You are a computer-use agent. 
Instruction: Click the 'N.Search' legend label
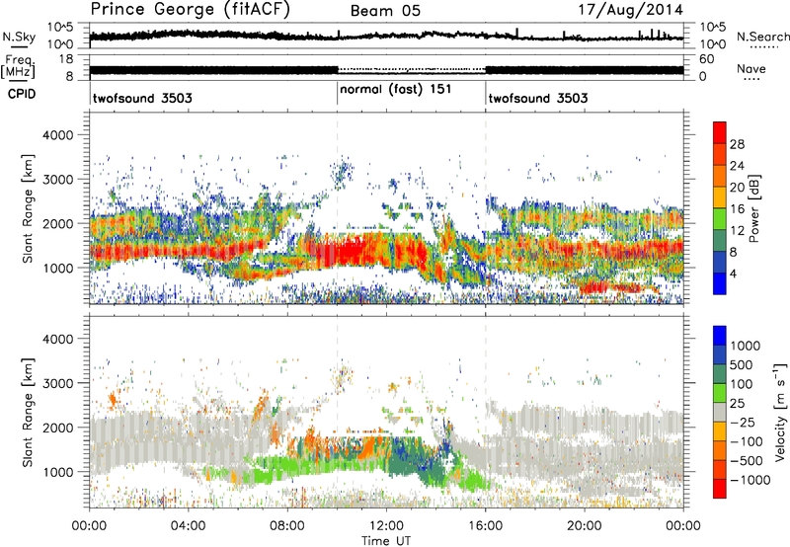[762, 37]
